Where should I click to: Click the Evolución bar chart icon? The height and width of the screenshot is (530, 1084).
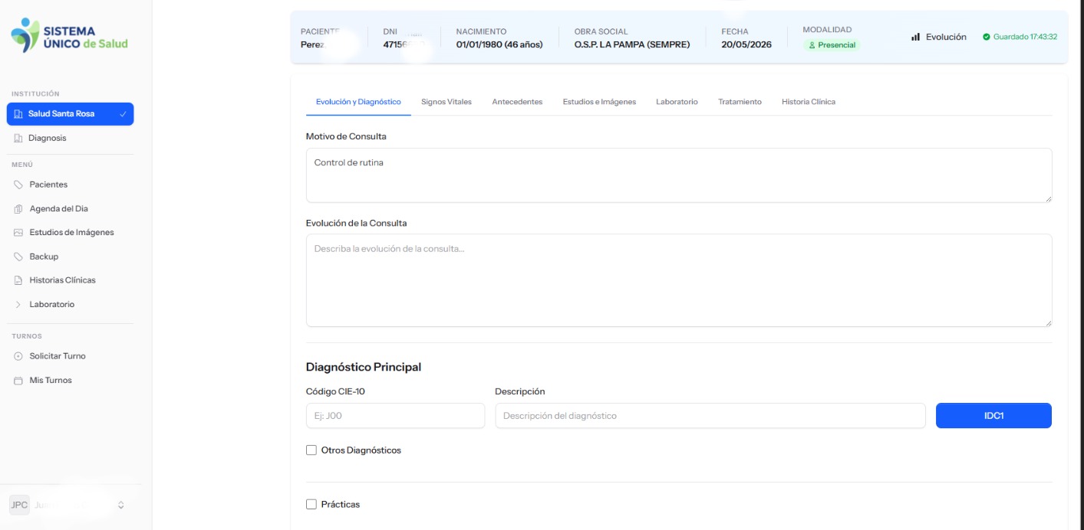tap(915, 37)
